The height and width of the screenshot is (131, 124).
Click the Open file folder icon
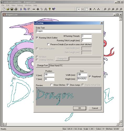(8, 9)
